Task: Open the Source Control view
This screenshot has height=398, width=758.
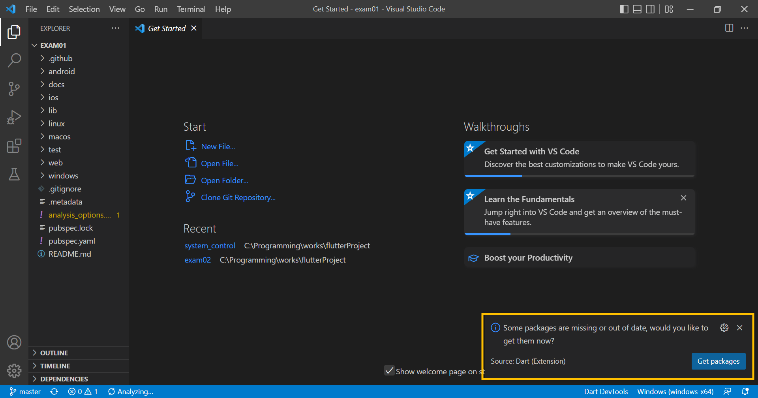Action: tap(14, 89)
